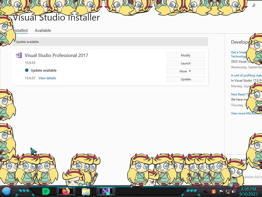
Task: Open the 'A unit of profiling' news link
Action: pos(246,75)
